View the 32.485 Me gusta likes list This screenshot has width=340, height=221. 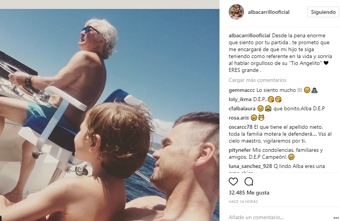(x=249, y=193)
